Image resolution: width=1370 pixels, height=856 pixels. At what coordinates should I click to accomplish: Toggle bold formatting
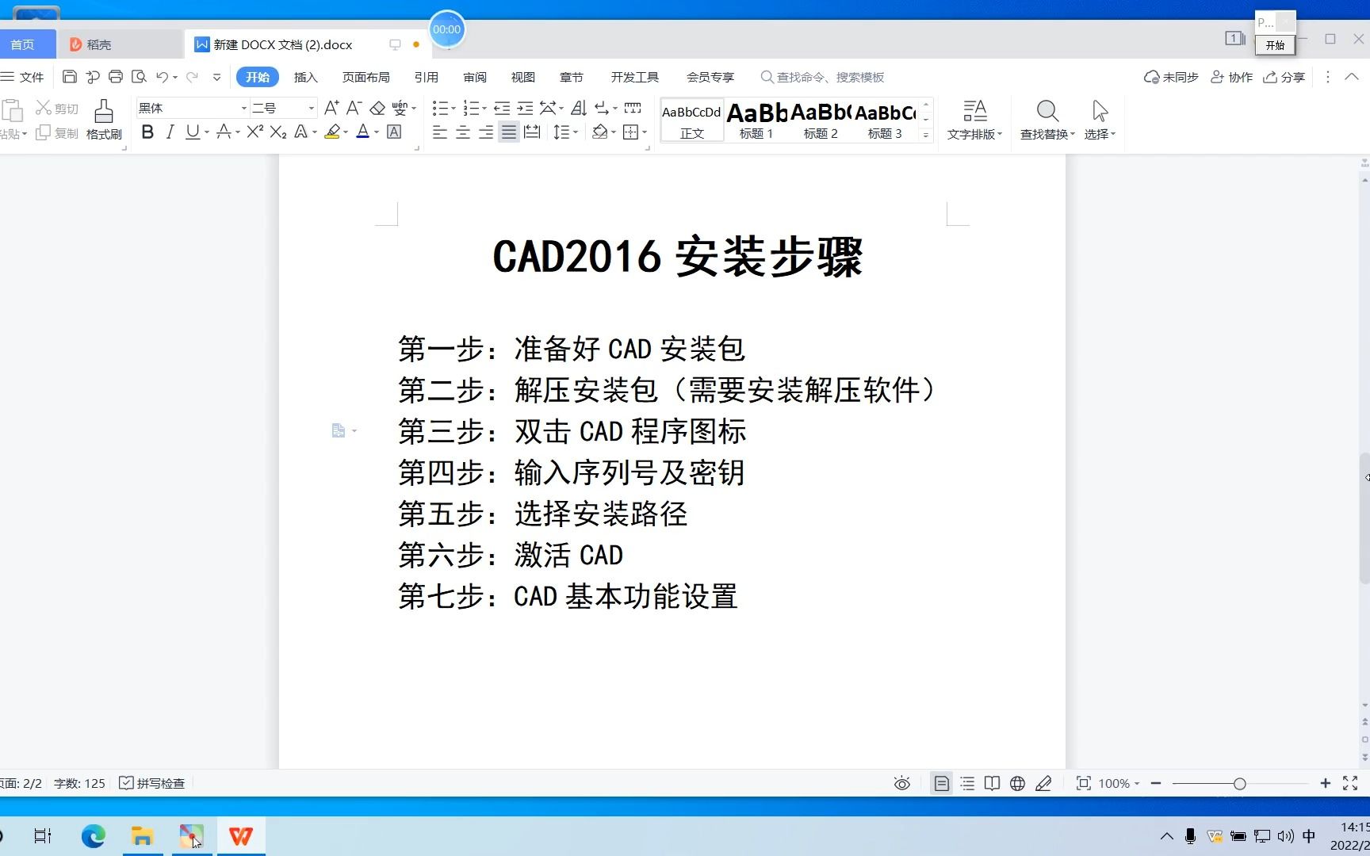coord(147,132)
